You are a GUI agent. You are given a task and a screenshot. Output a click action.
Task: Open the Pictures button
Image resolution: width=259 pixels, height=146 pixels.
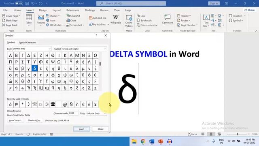pos(40,21)
